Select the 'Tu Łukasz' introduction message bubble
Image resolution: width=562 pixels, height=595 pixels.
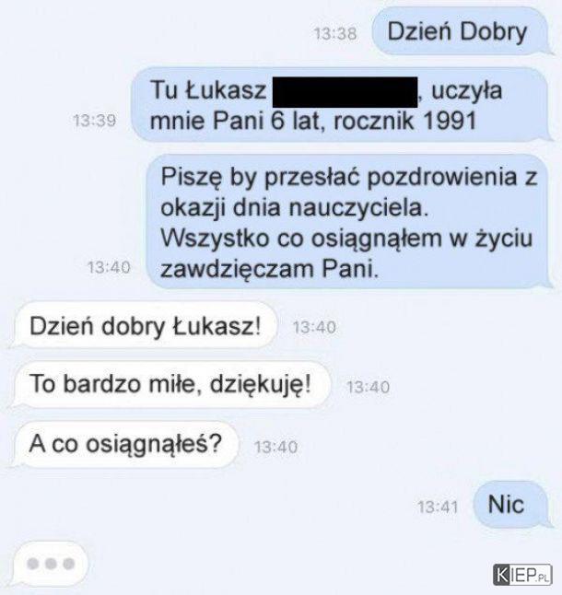340,105
